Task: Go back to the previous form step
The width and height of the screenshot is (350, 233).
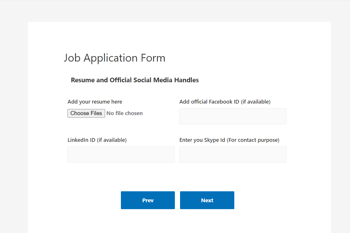Action: (148, 200)
